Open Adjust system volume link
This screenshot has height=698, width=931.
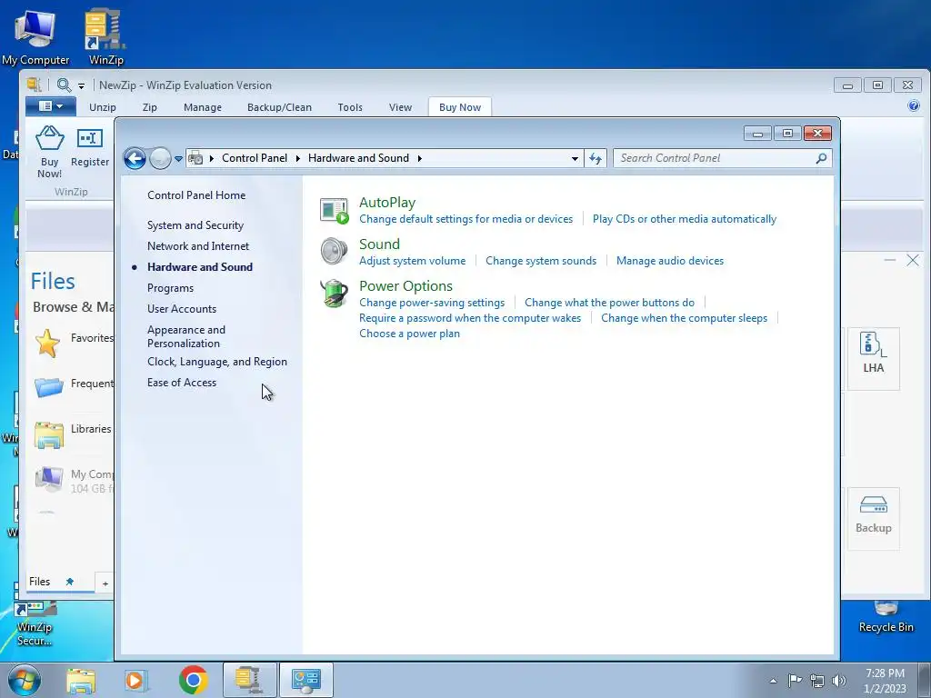(x=412, y=261)
